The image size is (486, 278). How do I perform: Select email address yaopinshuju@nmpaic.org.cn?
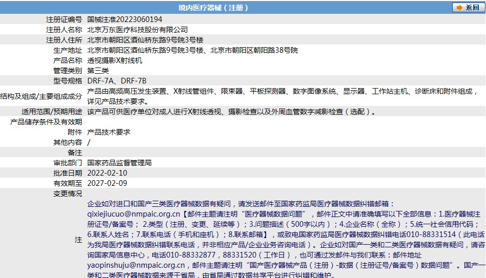(x=136, y=265)
